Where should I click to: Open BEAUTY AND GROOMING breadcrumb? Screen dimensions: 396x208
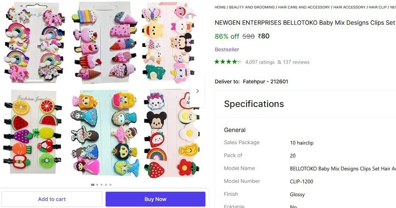pos(252,7)
